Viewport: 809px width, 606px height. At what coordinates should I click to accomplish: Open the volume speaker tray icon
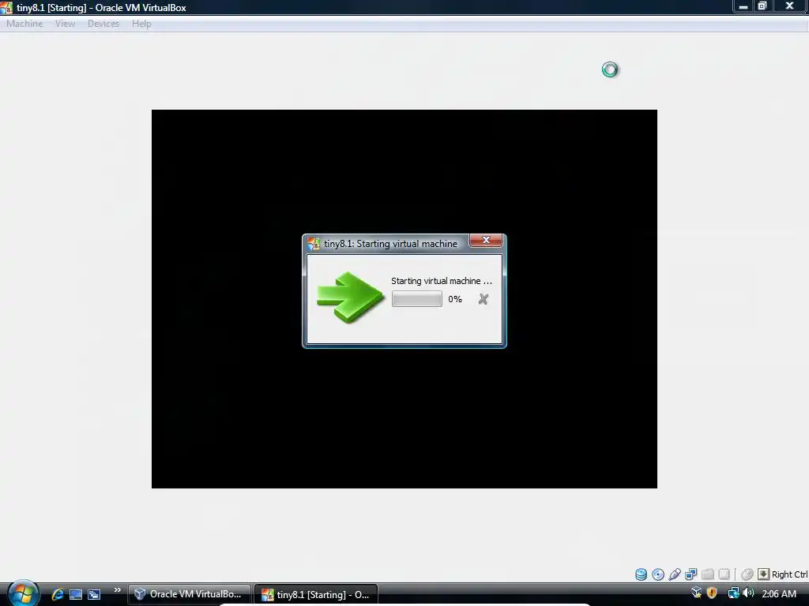click(x=747, y=593)
